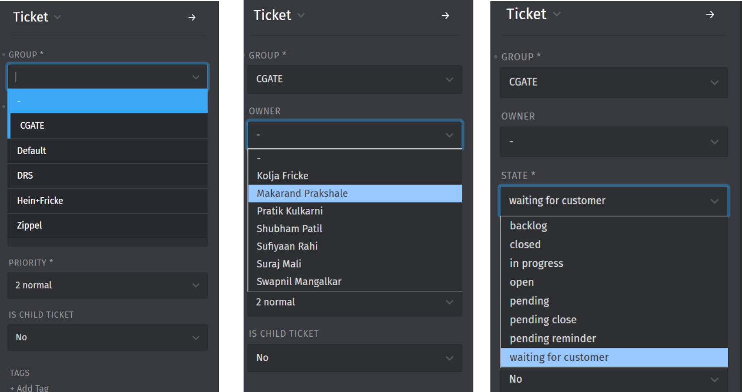The image size is (742, 392).
Task: Click the arrow icon in the right Ticket panel
Action: pos(710,15)
